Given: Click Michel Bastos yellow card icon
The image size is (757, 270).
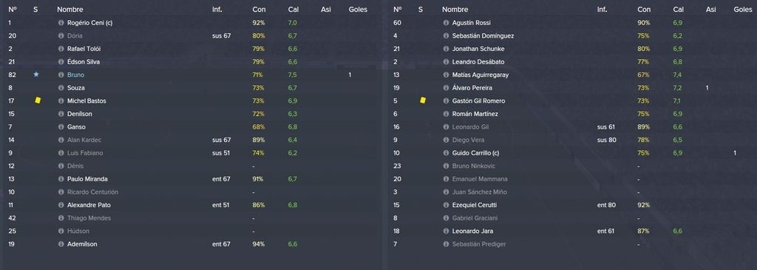Looking at the screenshot, I should point(38,101).
